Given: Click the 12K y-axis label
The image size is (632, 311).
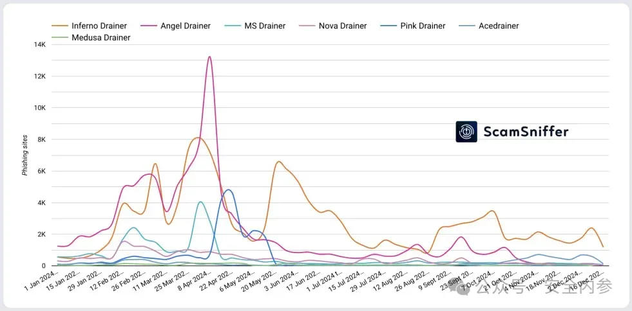Looking at the screenshot, I should click(x=40, y=76).
